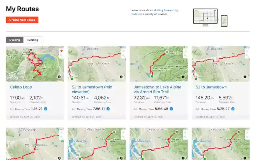Click verified badge beside 8:25:27 moving time
Viewport: 256px width, 160px height.
pyautogui.click(x=232, y=108)
